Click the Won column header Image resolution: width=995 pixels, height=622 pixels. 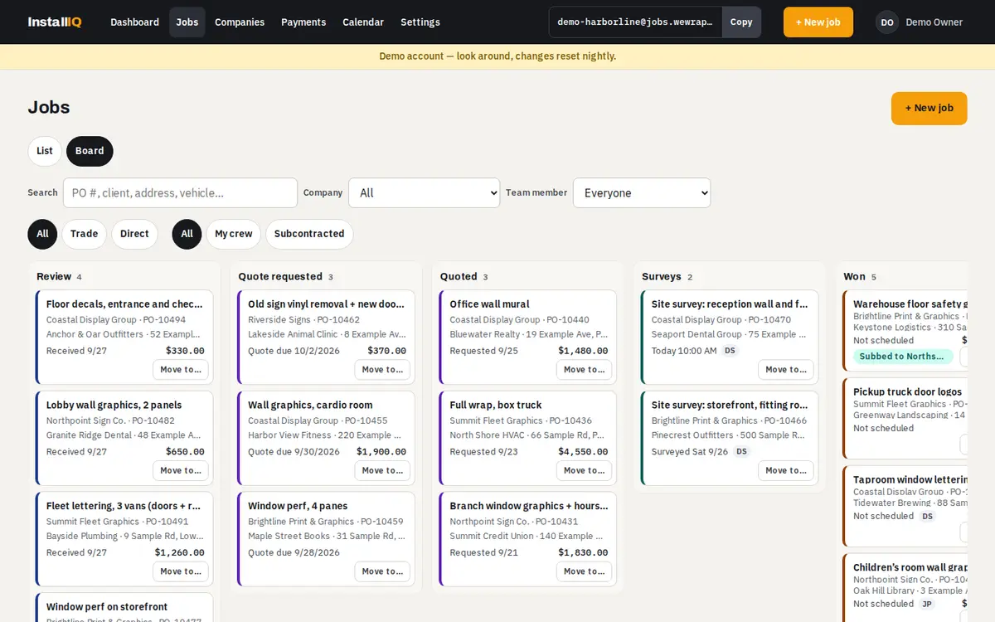[x=854, y=277]
